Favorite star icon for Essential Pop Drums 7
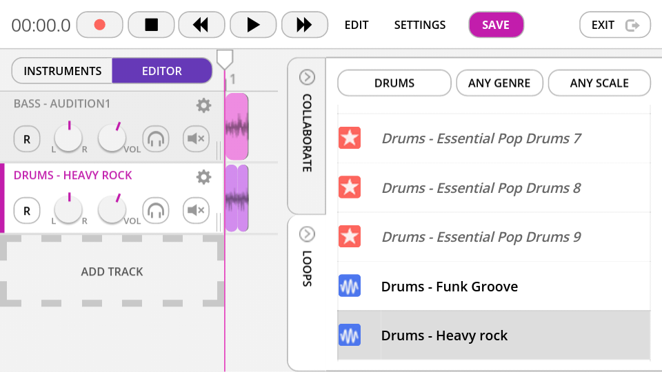 [350, 138]
